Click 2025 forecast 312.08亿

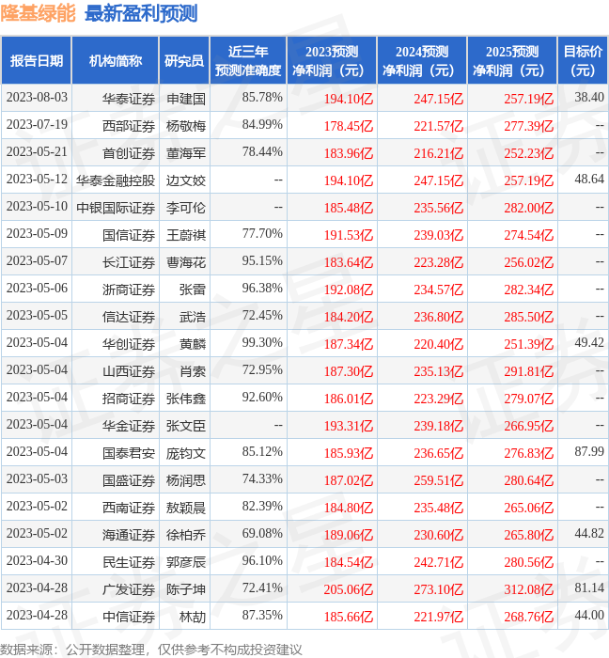pyautogui.click(x=528, y=590)
